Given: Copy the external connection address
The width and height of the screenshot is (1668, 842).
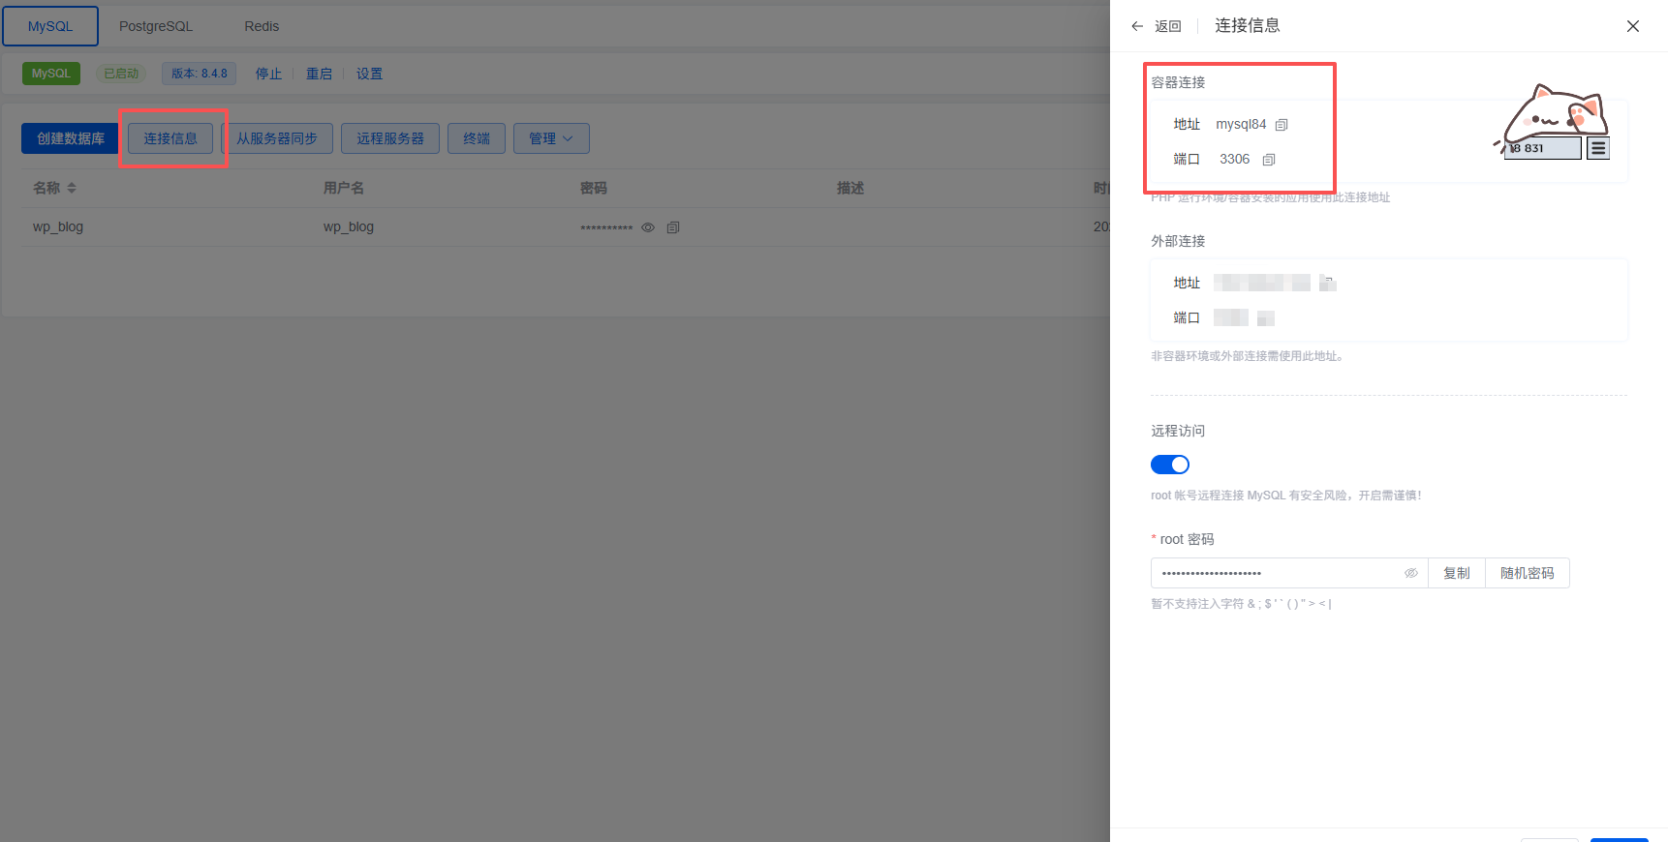Looking at the screenshot, I should coord(1328,283).
